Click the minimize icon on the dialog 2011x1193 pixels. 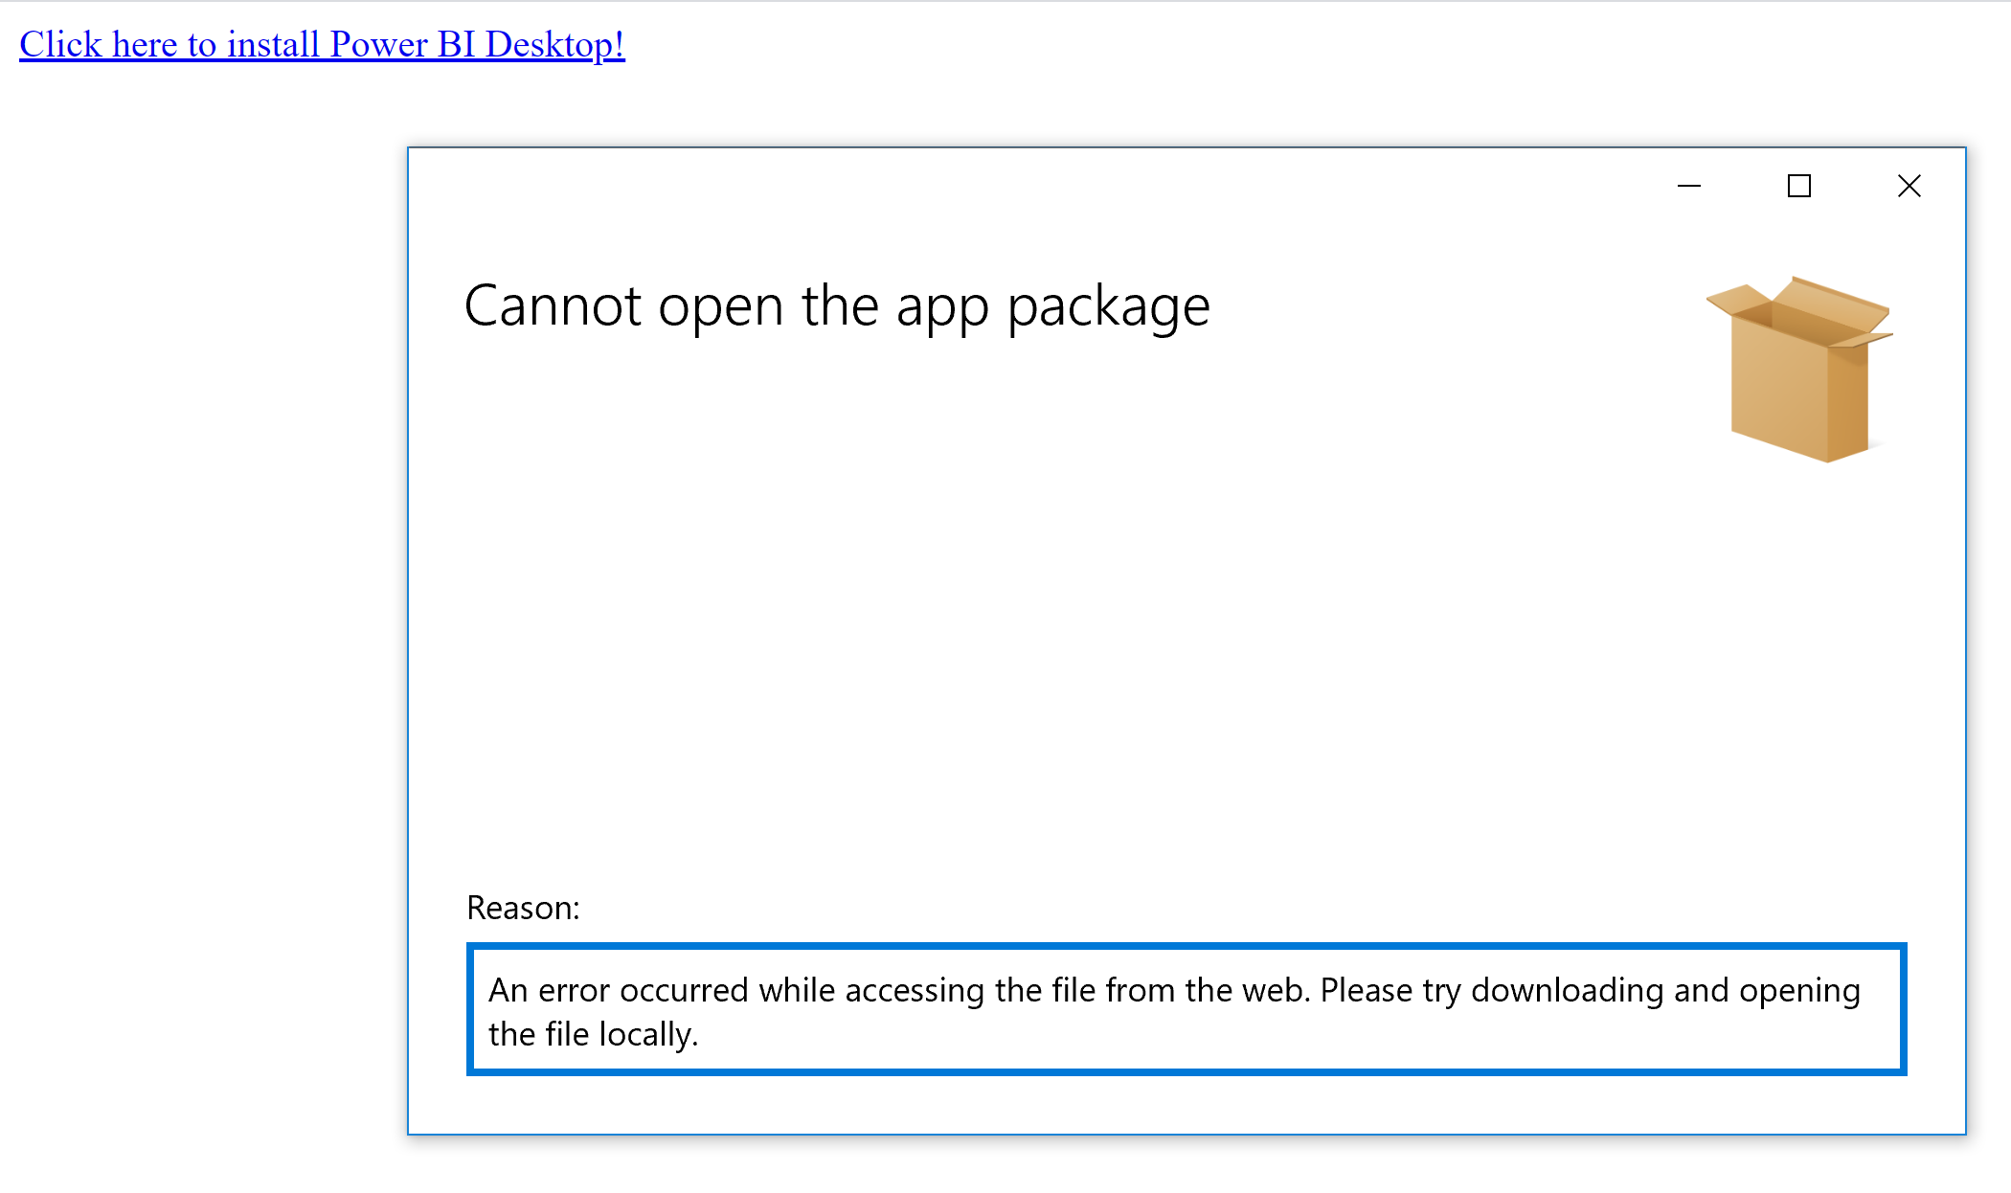1689,186
